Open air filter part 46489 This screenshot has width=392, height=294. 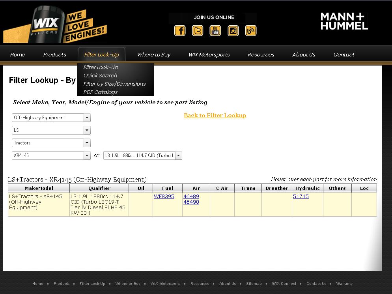click(x=191, y=197)
